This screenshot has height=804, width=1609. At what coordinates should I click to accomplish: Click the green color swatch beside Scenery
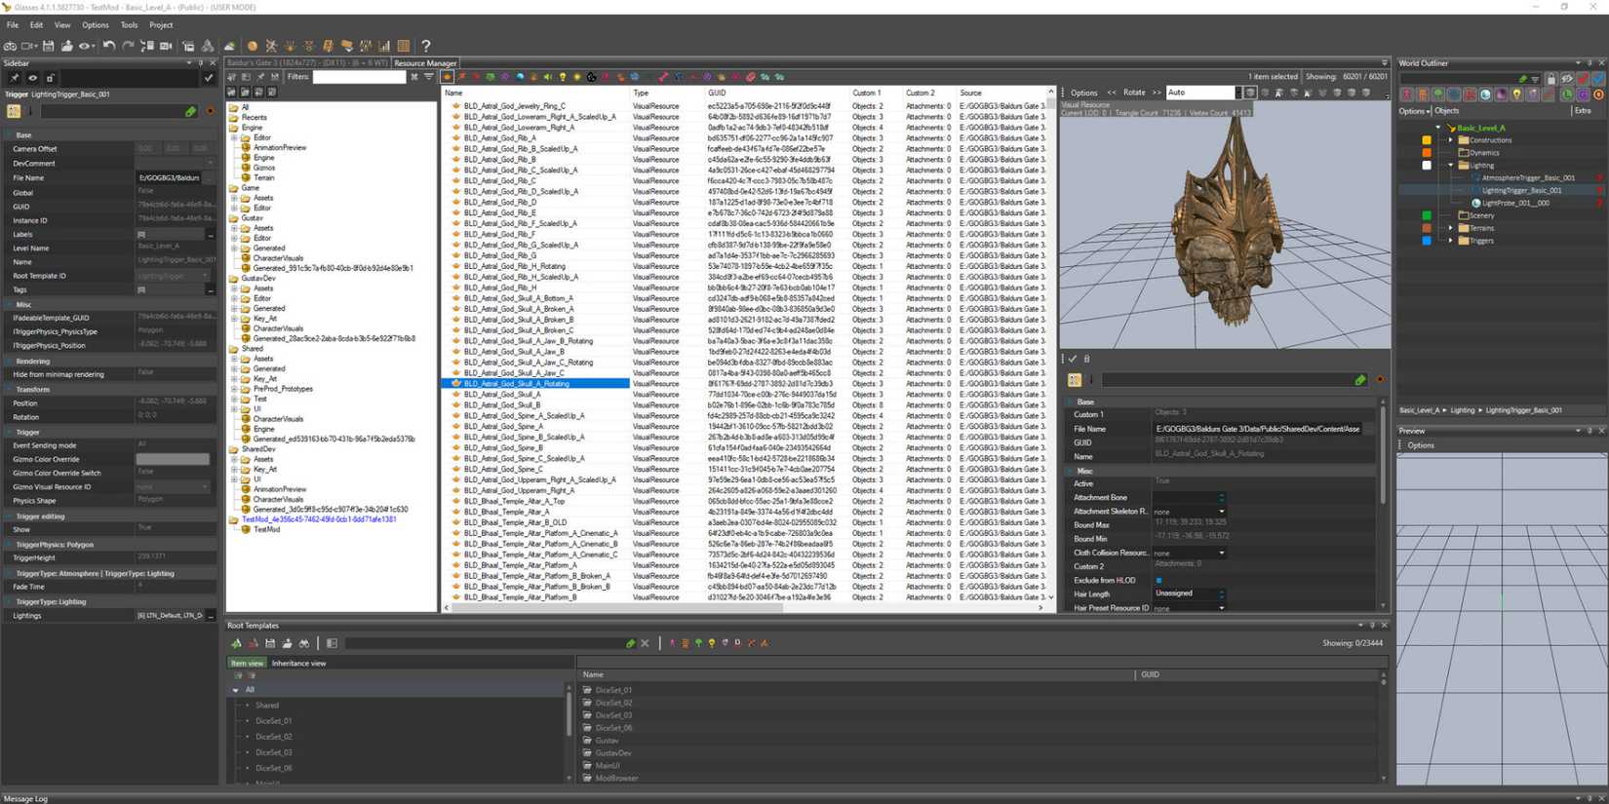click(1427, 215)
